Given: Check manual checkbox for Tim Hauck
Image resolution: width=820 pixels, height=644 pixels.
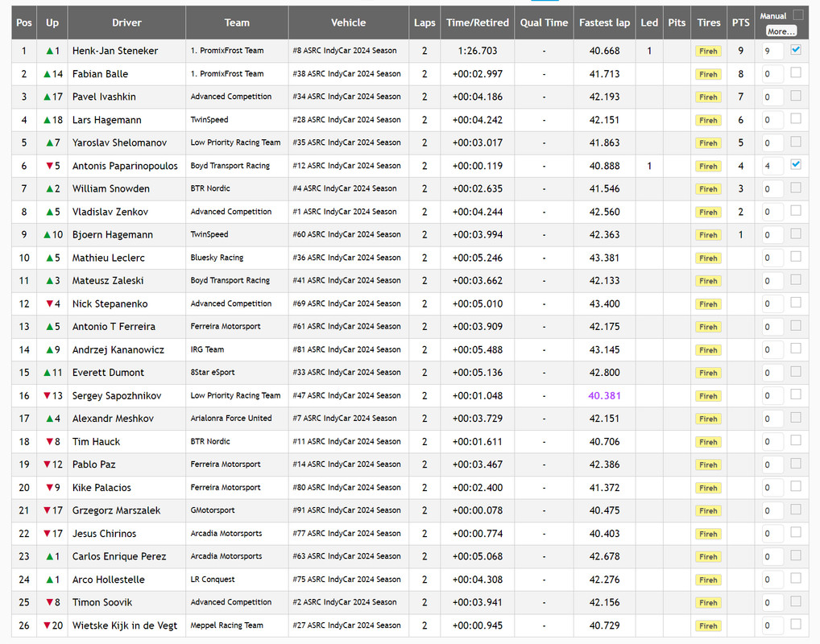Looking at the screenshot, I should coord(796,440).
